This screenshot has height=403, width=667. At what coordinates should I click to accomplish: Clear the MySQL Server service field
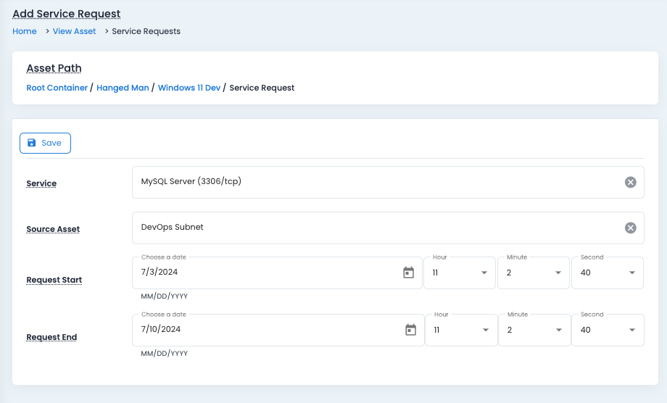coord(630,182)
